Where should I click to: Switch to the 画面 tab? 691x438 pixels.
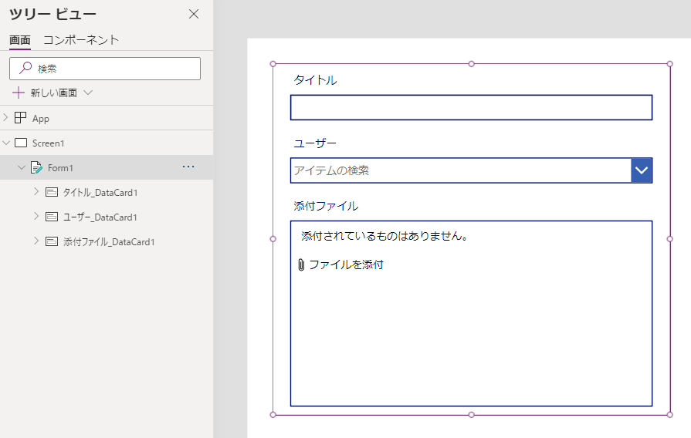click(x=20, y=40)
